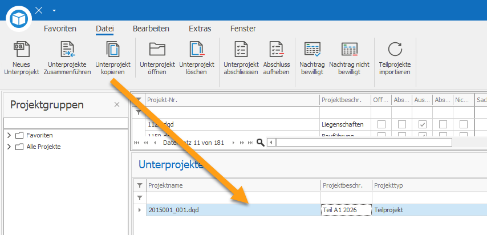
Task: Expand the Alle Projekte tree node
Action: pos(9,147)
